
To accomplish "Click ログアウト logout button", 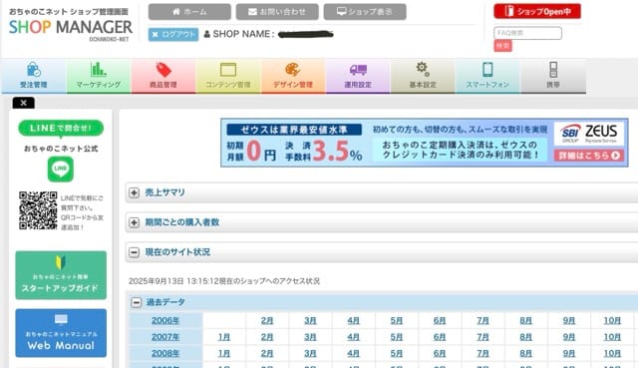I will click(173, 35).
